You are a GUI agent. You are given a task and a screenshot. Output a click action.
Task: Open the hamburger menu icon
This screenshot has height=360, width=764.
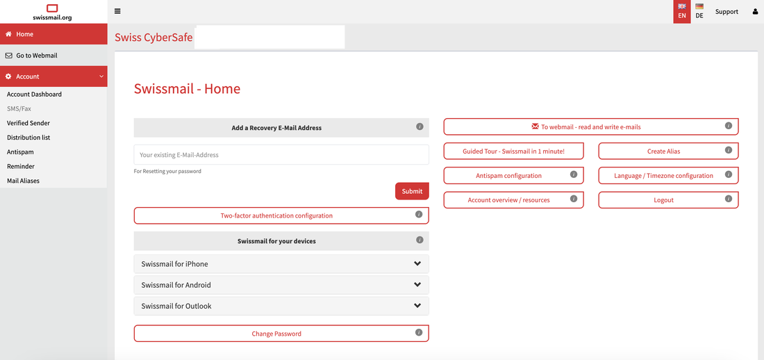[117, 11]
